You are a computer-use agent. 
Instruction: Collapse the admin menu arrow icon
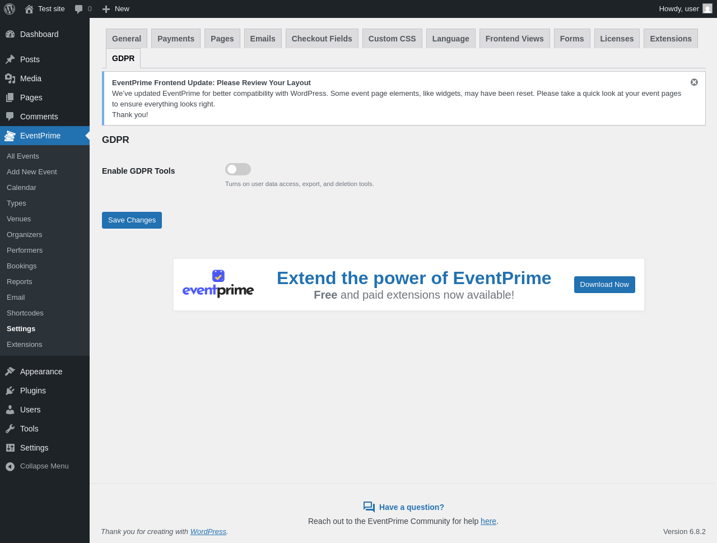[x=10, y=466]
